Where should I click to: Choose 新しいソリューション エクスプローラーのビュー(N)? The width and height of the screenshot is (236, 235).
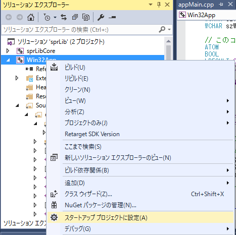click(140, 158)
